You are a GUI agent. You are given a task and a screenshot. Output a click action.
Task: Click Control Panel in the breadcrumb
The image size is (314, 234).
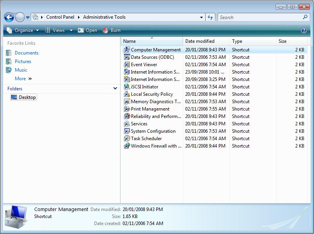tap(60, 17)
